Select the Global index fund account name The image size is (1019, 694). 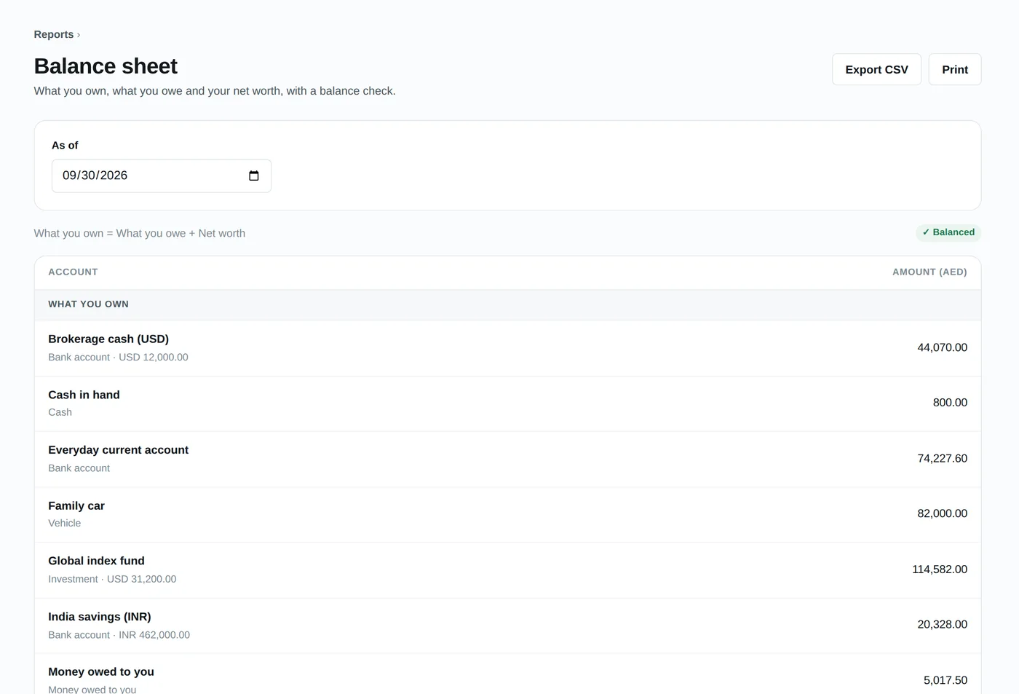pyautogui.click(x=96, y=561)
